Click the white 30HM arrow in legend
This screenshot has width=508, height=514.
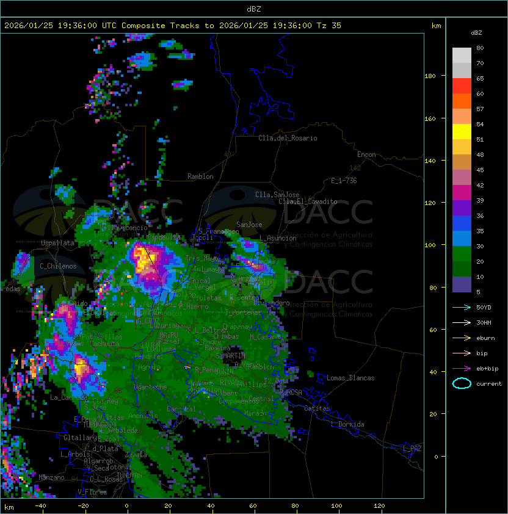[x=462, y=322]
